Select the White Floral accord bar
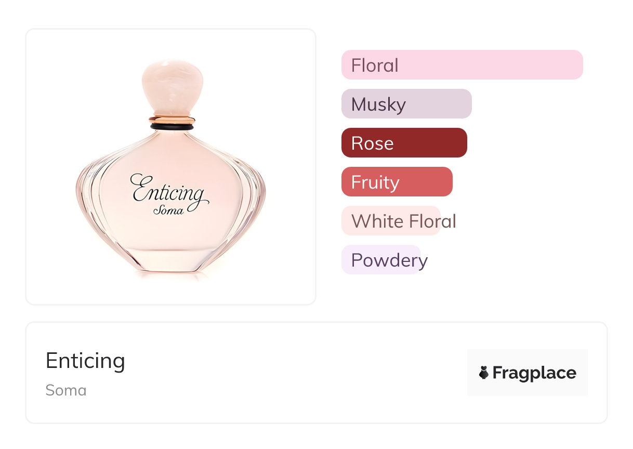 391,221
